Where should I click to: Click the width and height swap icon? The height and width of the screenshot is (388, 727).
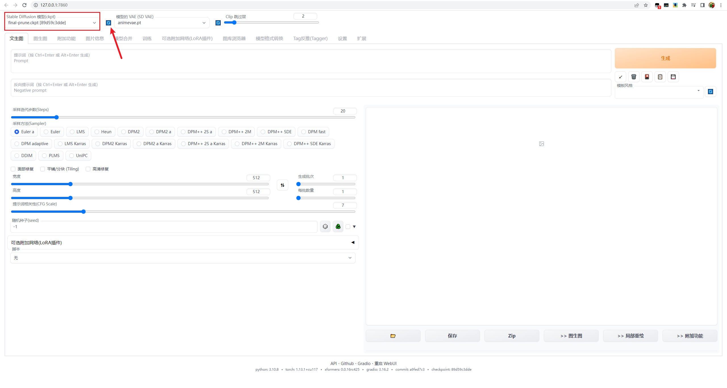pos(282,185)
